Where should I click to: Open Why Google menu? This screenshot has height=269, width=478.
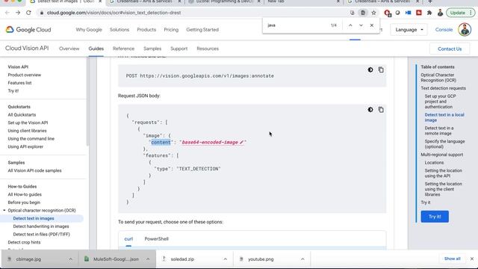(x=89, y=30)
